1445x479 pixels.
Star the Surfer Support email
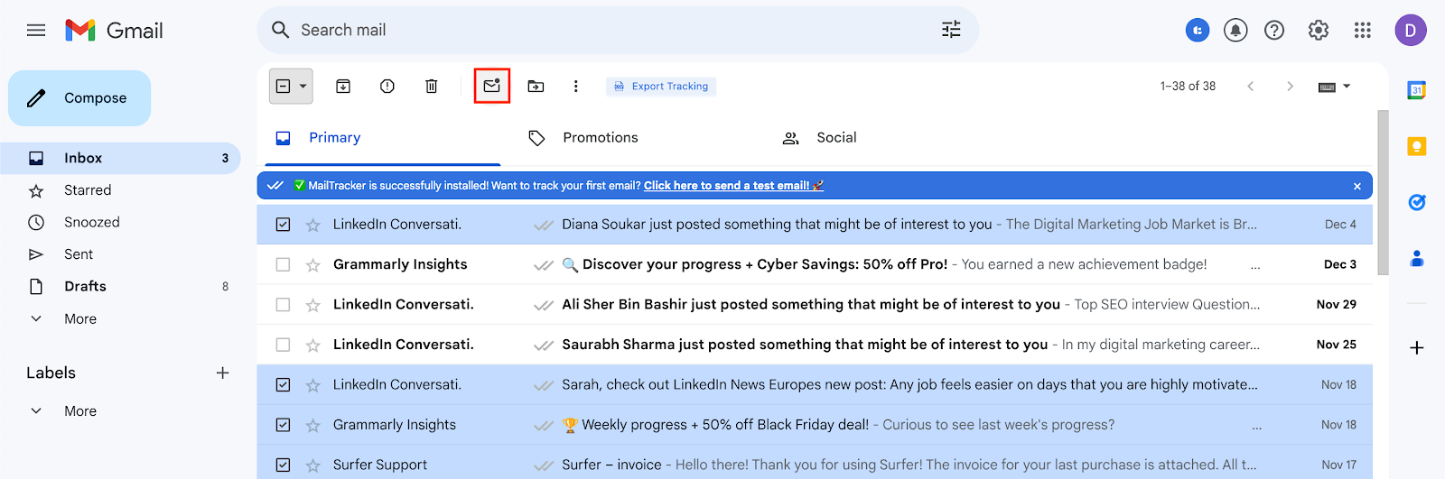pyautogui.click(x=312, y=465)
